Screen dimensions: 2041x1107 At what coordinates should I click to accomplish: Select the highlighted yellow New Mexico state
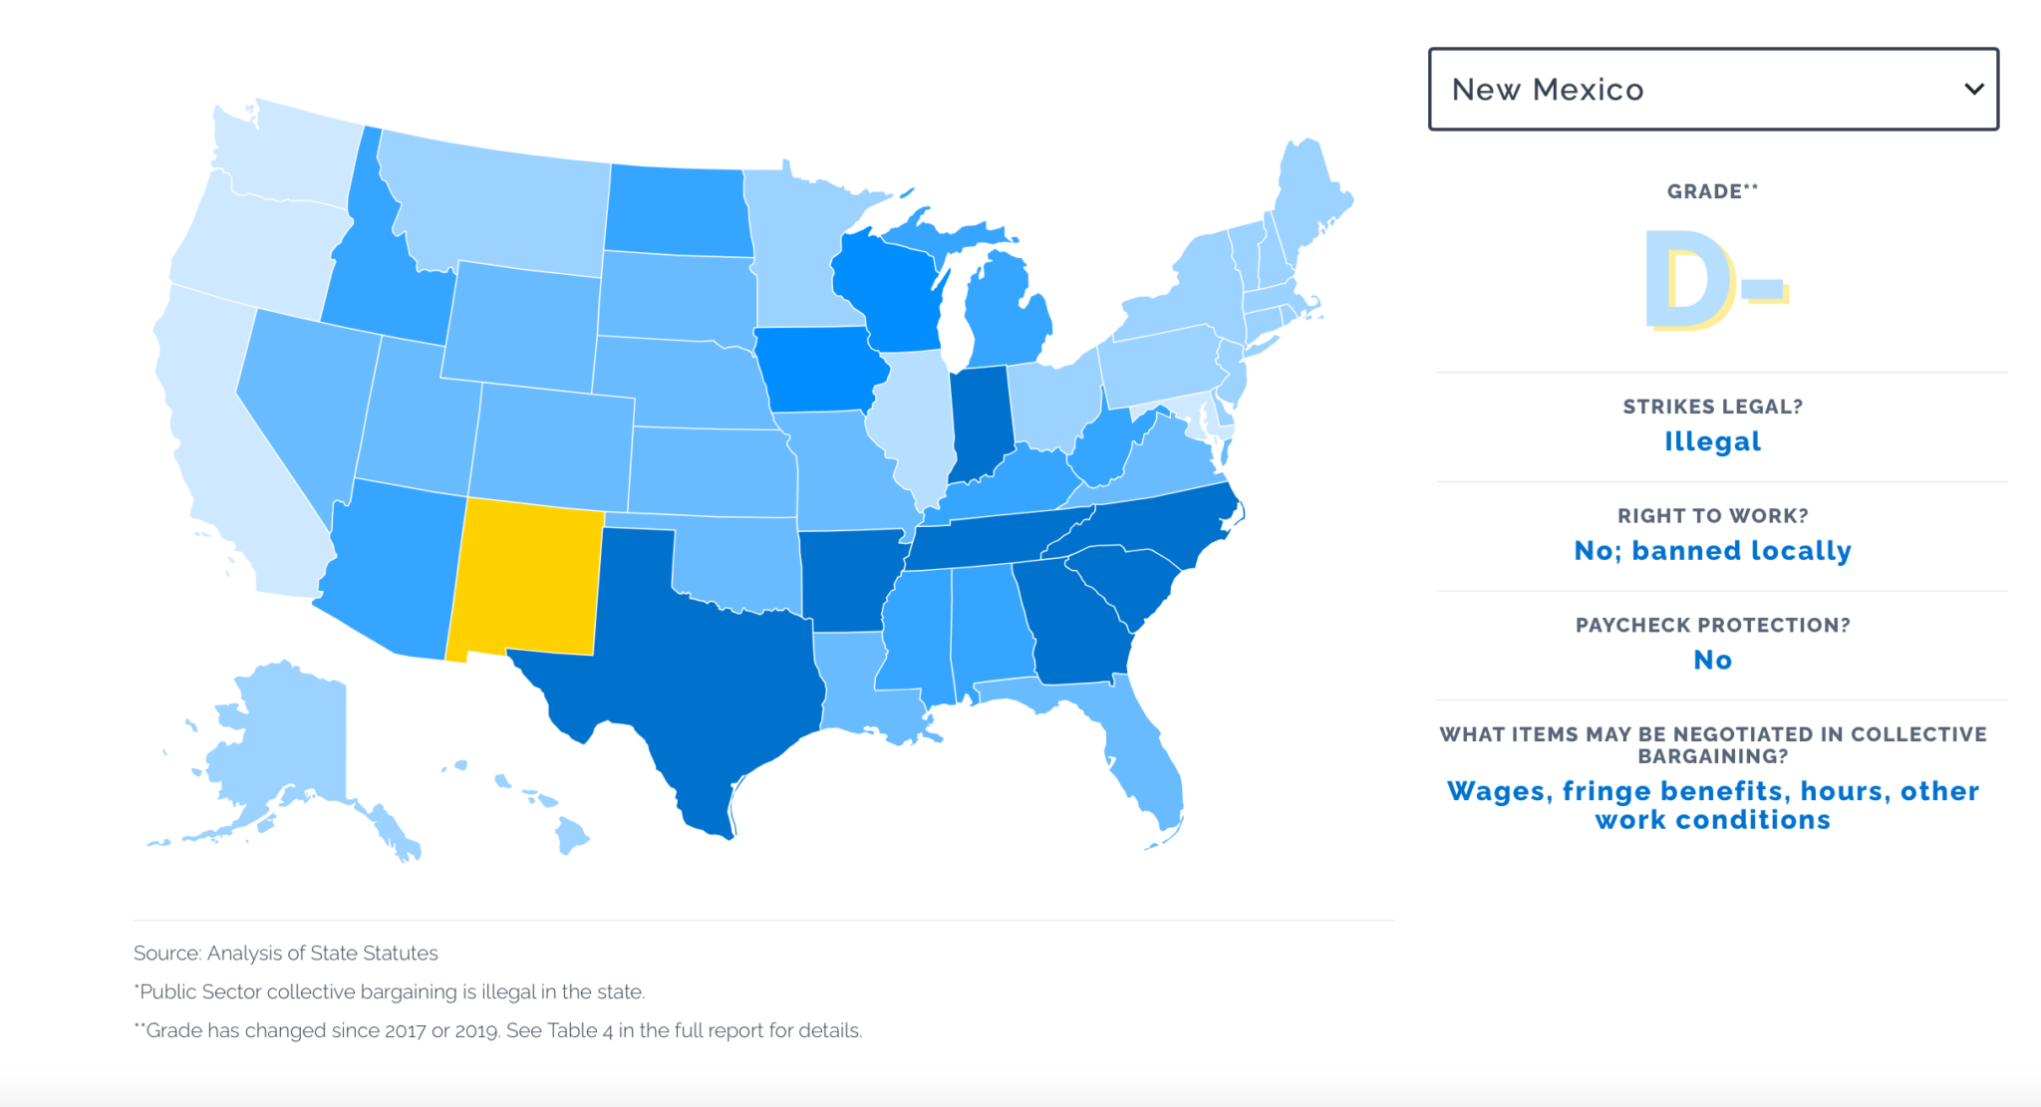(526, 578)
